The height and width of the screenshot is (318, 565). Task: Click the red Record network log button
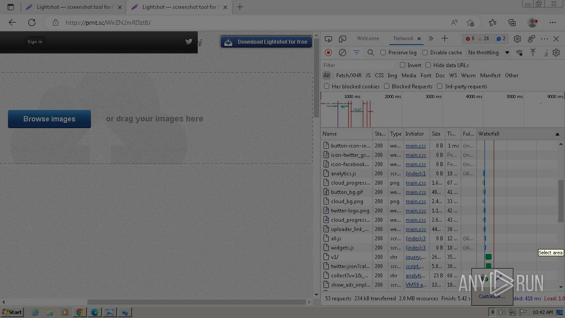tap(328, 53)
